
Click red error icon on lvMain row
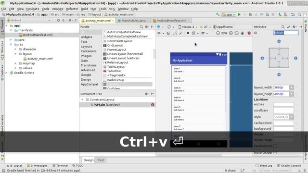click(153, 105)
